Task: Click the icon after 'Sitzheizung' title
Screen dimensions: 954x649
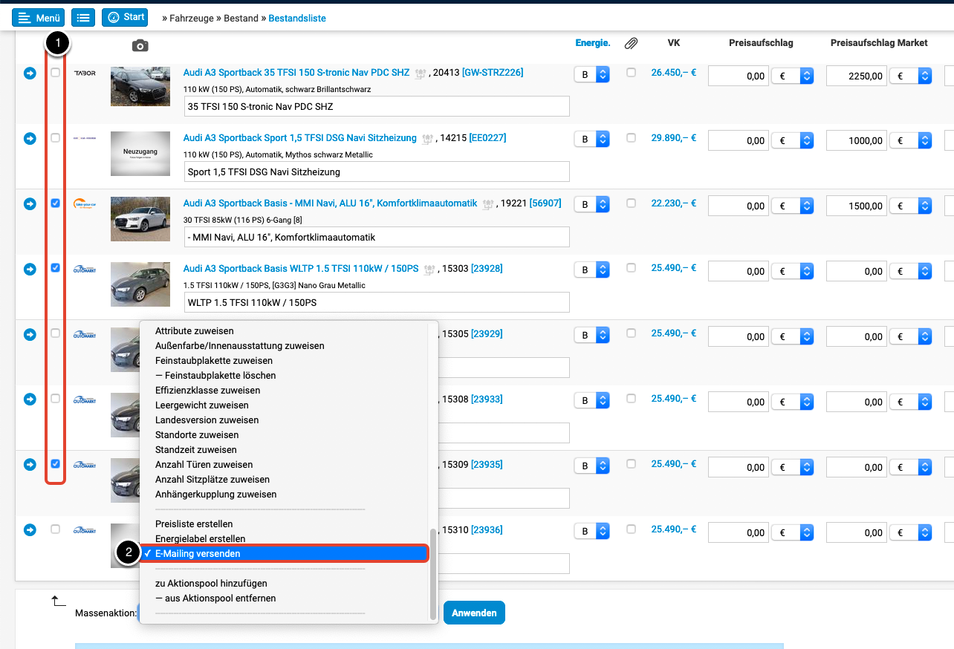Action: click(426, 138)
